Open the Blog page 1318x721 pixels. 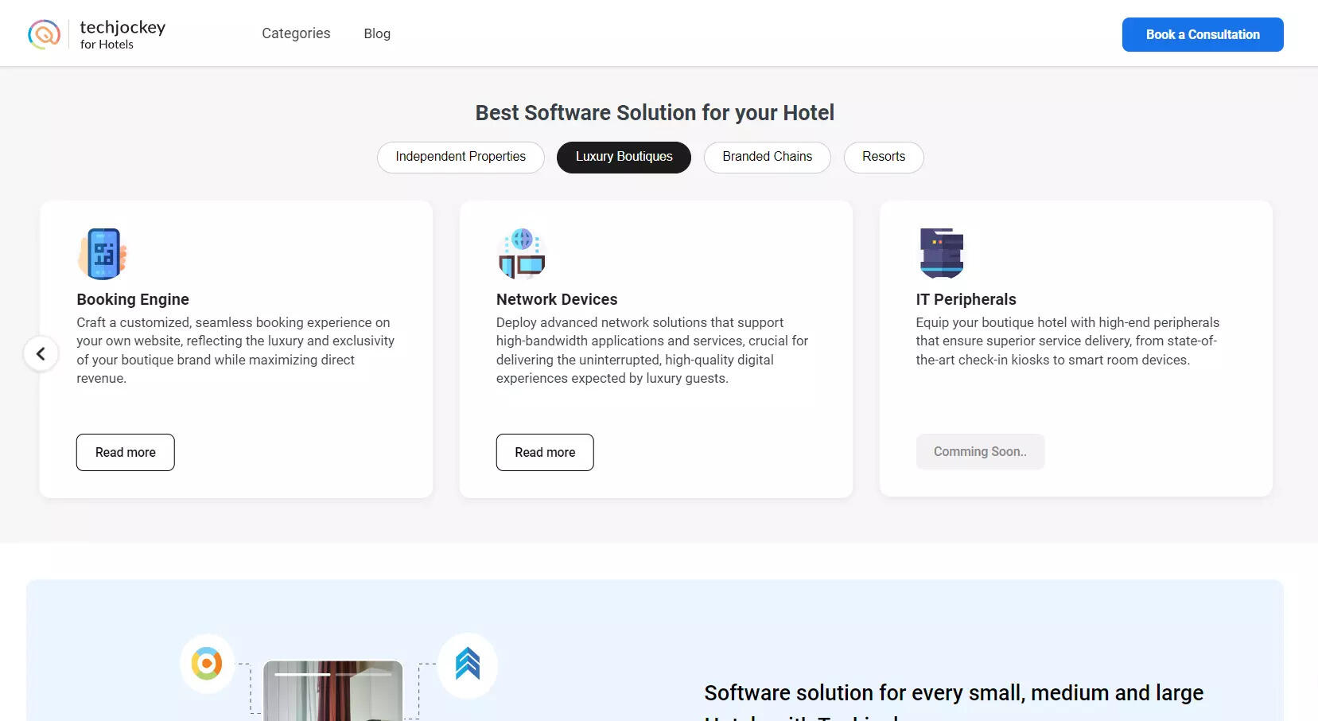tap(377, 33)
